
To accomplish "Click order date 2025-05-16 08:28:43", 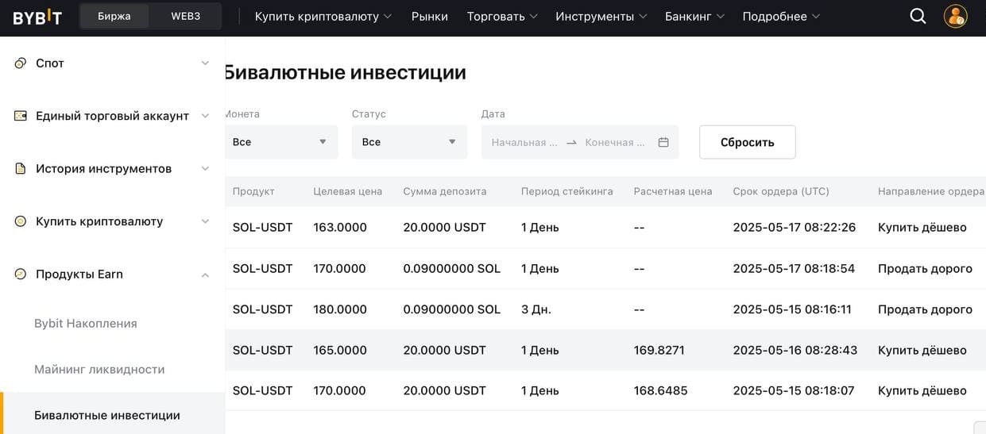I will click(795, 350).
